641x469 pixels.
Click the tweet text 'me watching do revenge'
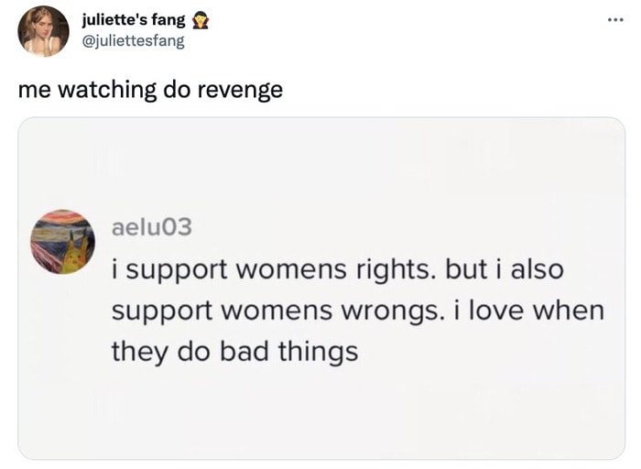point(150,90)
